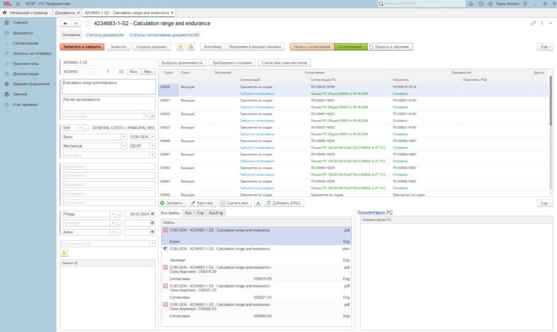Image resolution: width=557 pixels, height=332 pixels.
Task: Go back with the left arrow
Action: 65,24
